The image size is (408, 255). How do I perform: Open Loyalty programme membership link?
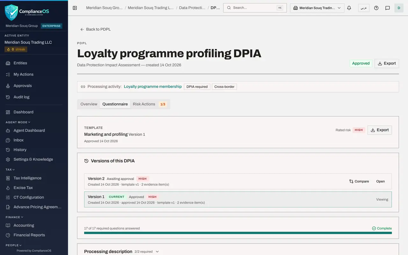tap(153, 87)
